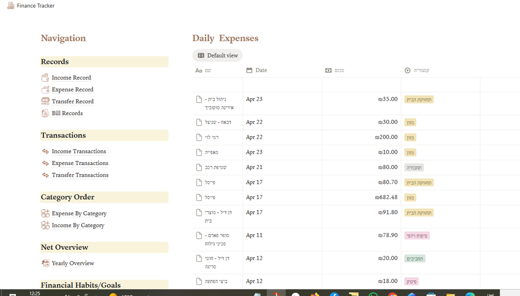Click the Daily Expenses database title
Screen dimensions: 520x296
[225, 39]
